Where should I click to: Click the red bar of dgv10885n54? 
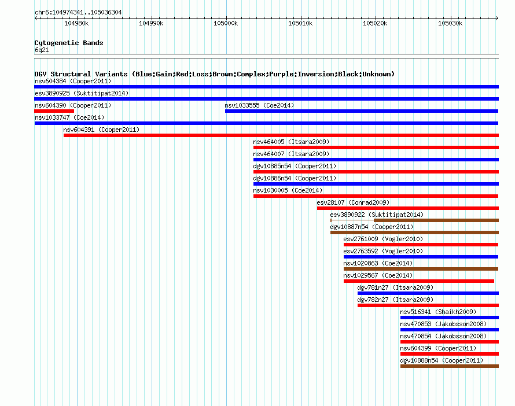pyautogui.click(x=376, y=172)
